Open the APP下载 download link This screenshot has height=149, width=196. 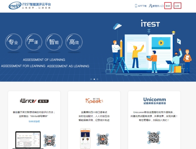[142, 6]
